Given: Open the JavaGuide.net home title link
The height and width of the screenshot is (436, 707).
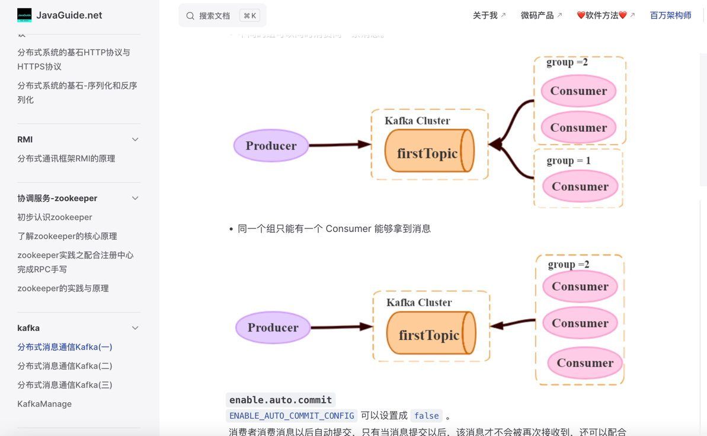Looking at the screenshot, I should 69,15.
